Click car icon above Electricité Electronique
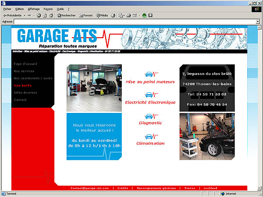 (x=152, y=95)
